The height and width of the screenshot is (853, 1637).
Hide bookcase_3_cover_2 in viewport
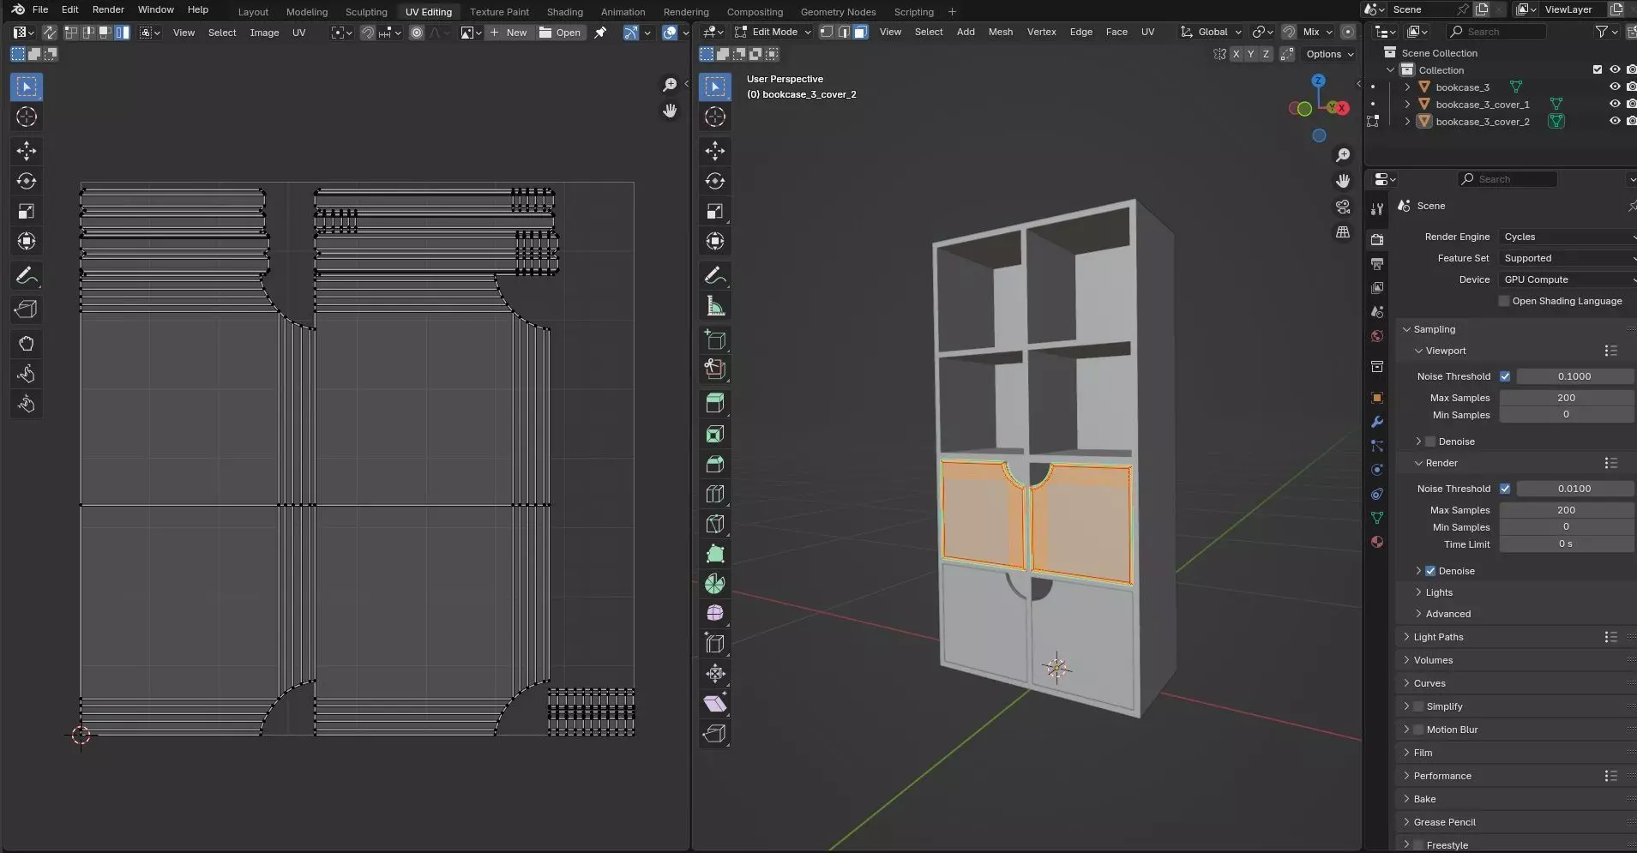click(x=1615, y=122)
